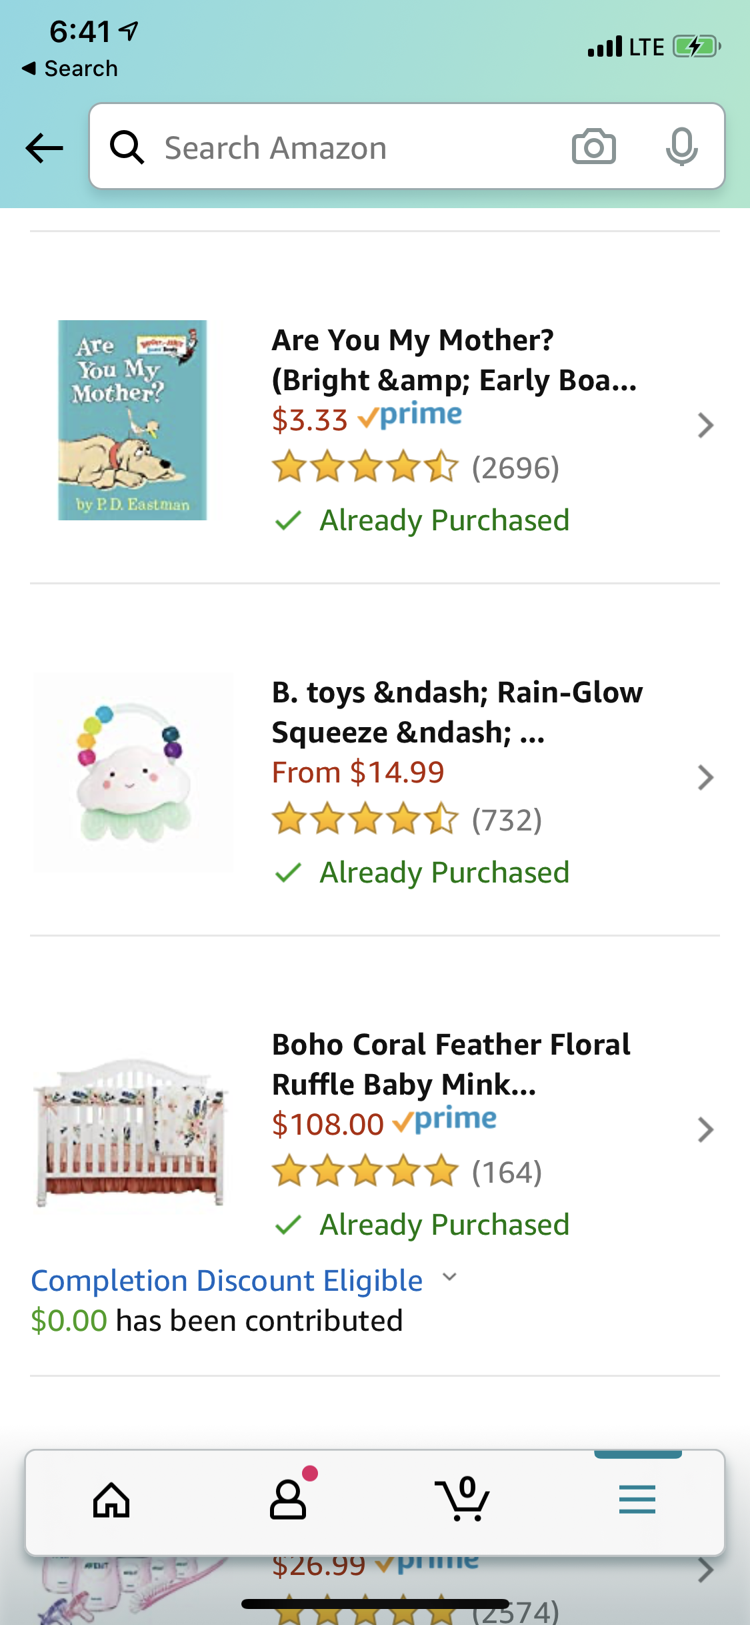750x1625 pixels.
Task: Tap star rating of Are You My Mother?
Action: coord(365,467)
